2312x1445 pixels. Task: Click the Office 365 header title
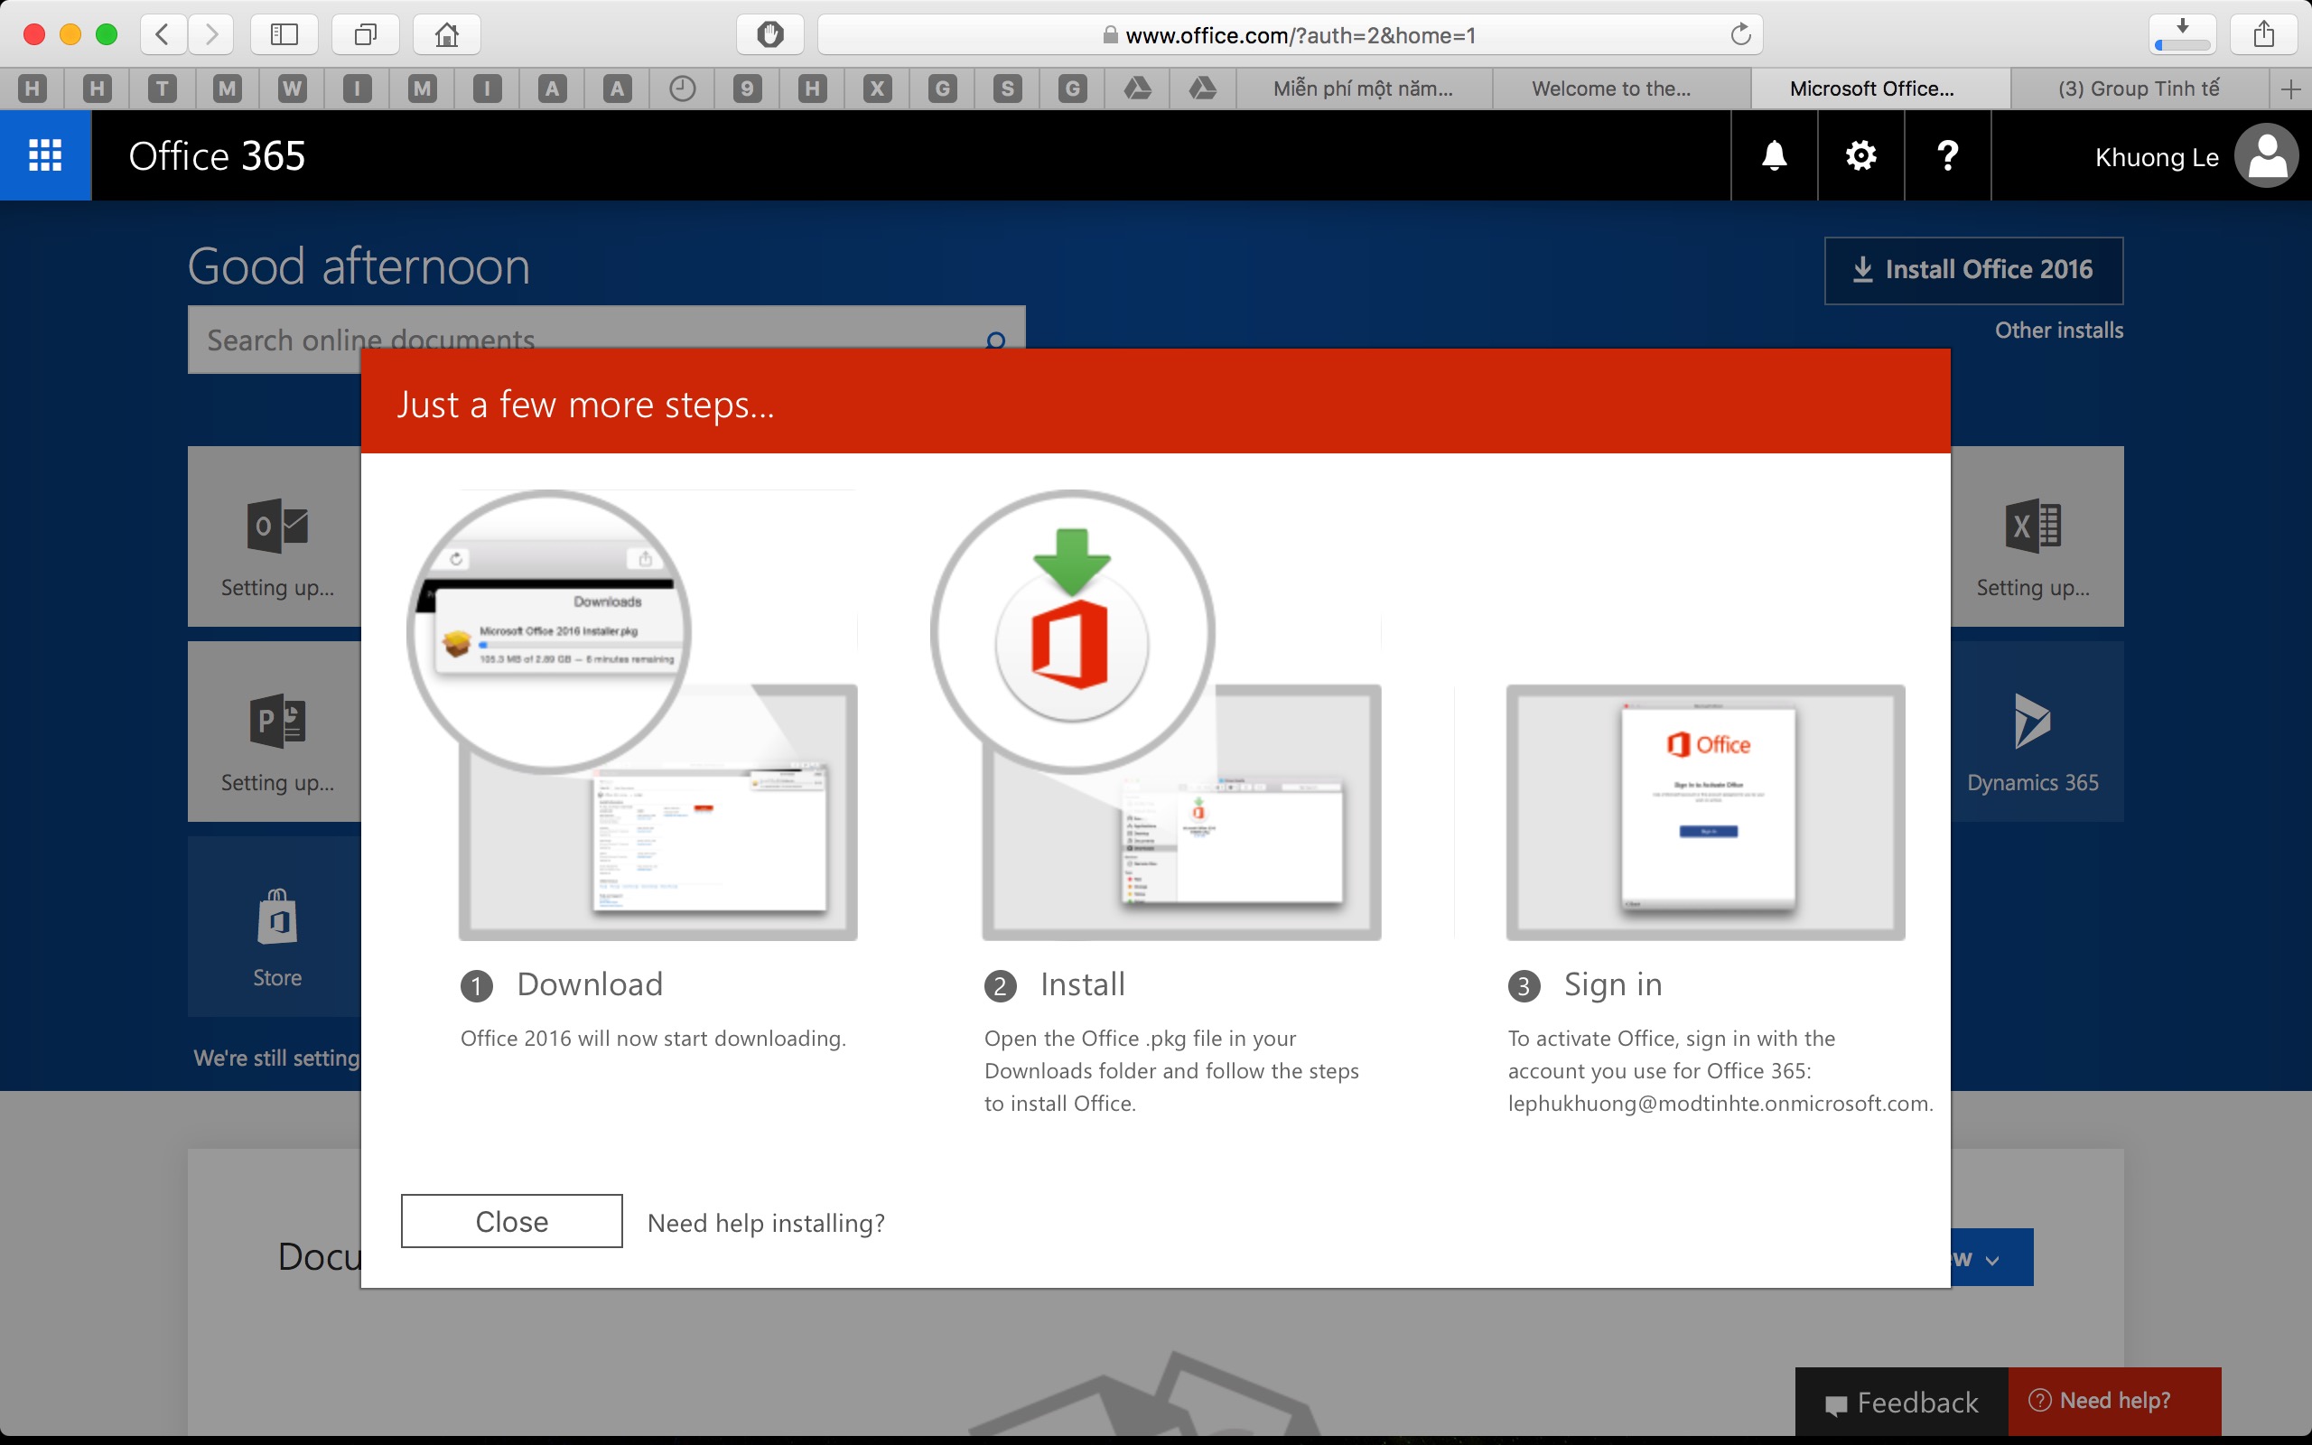[217, 155]
